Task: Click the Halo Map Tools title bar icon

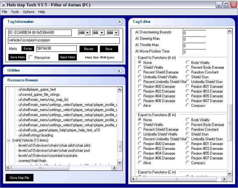Action: (x=3, y=5)
